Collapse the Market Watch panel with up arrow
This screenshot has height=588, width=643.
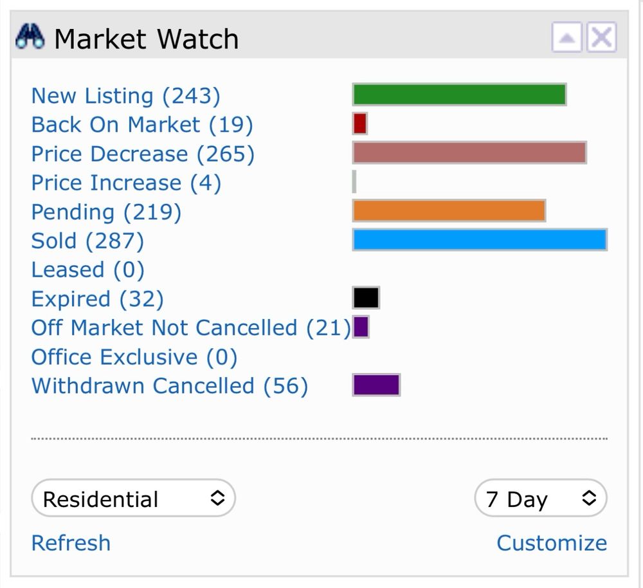click(566, 37)
